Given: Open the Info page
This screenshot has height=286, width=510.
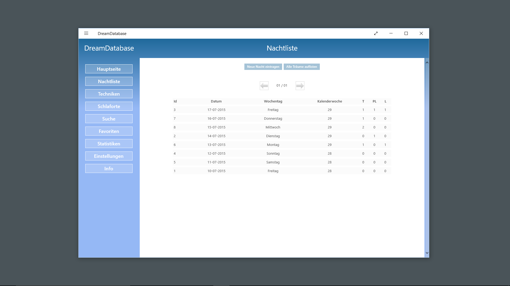Looking at the screenshot, I should click(x=109, y=168).
